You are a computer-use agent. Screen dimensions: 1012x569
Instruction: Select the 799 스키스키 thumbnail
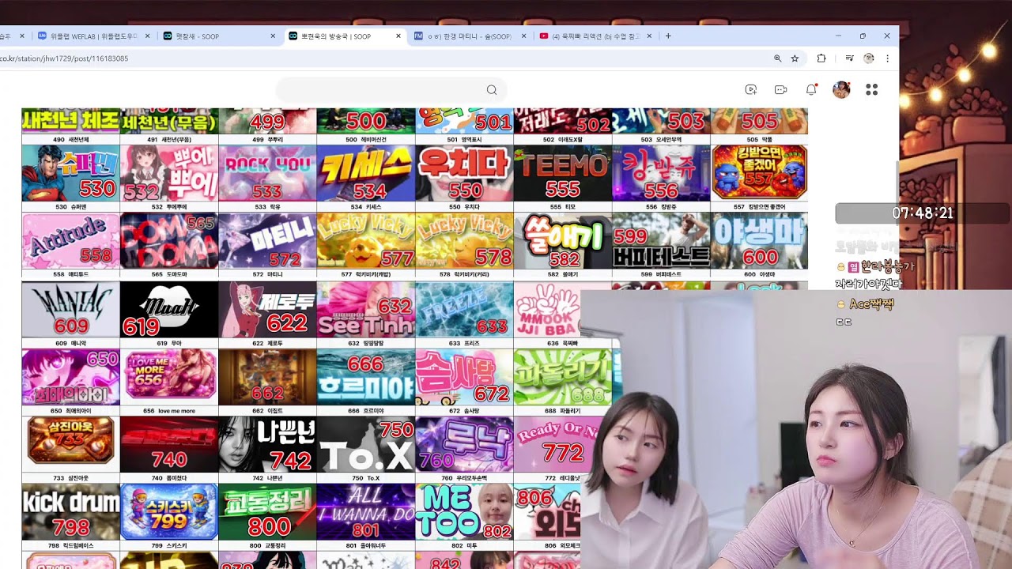tap(169, 512)
